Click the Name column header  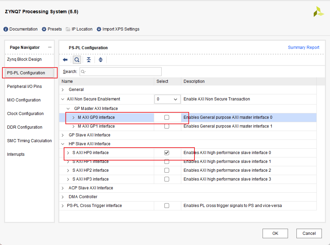pos(106,81)
